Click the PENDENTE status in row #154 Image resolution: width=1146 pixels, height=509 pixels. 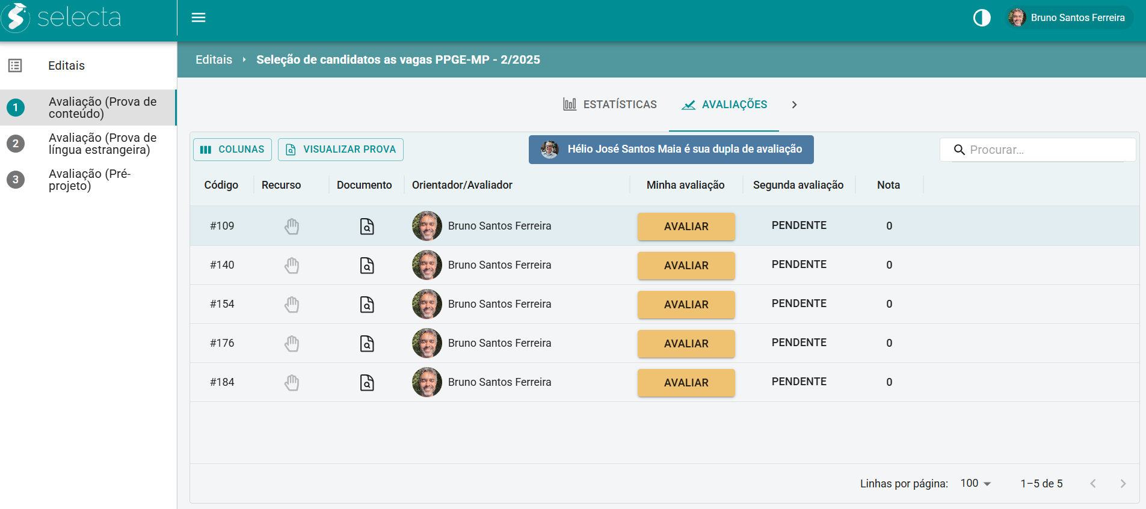[x=799, y=303]
